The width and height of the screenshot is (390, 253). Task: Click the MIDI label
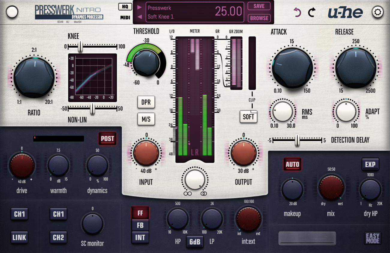pos(125,18)
